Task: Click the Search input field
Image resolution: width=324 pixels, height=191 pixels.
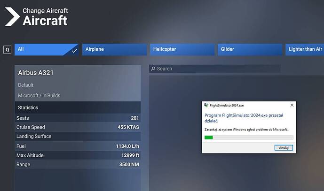Action: 215,69
